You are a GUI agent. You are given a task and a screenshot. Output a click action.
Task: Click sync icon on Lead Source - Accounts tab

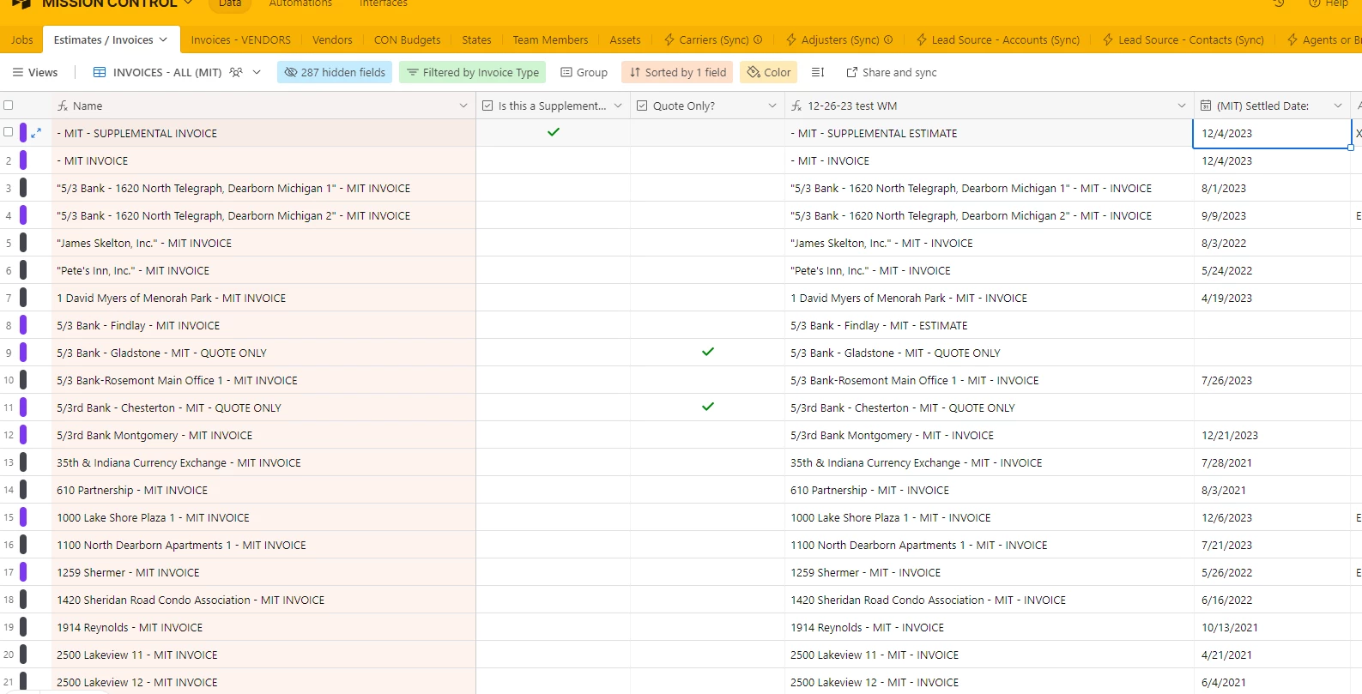922,40
